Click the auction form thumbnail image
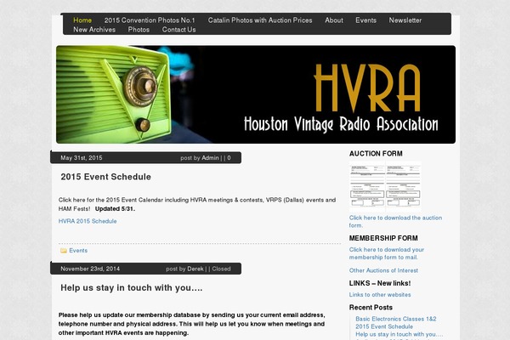This screenshot has width=510, height=340. 385,186
